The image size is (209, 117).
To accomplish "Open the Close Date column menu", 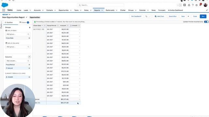I will (x=44, y=25).
